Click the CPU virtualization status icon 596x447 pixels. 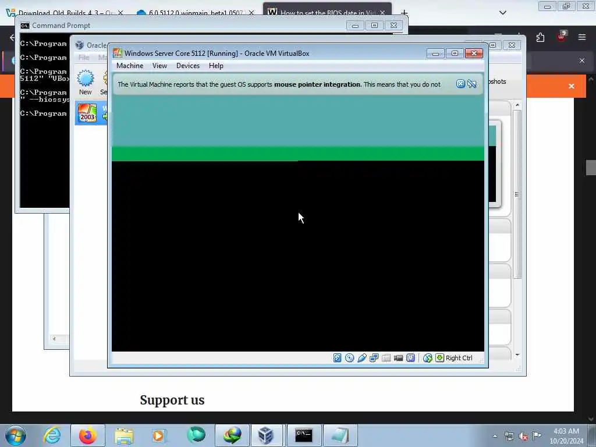410,358
